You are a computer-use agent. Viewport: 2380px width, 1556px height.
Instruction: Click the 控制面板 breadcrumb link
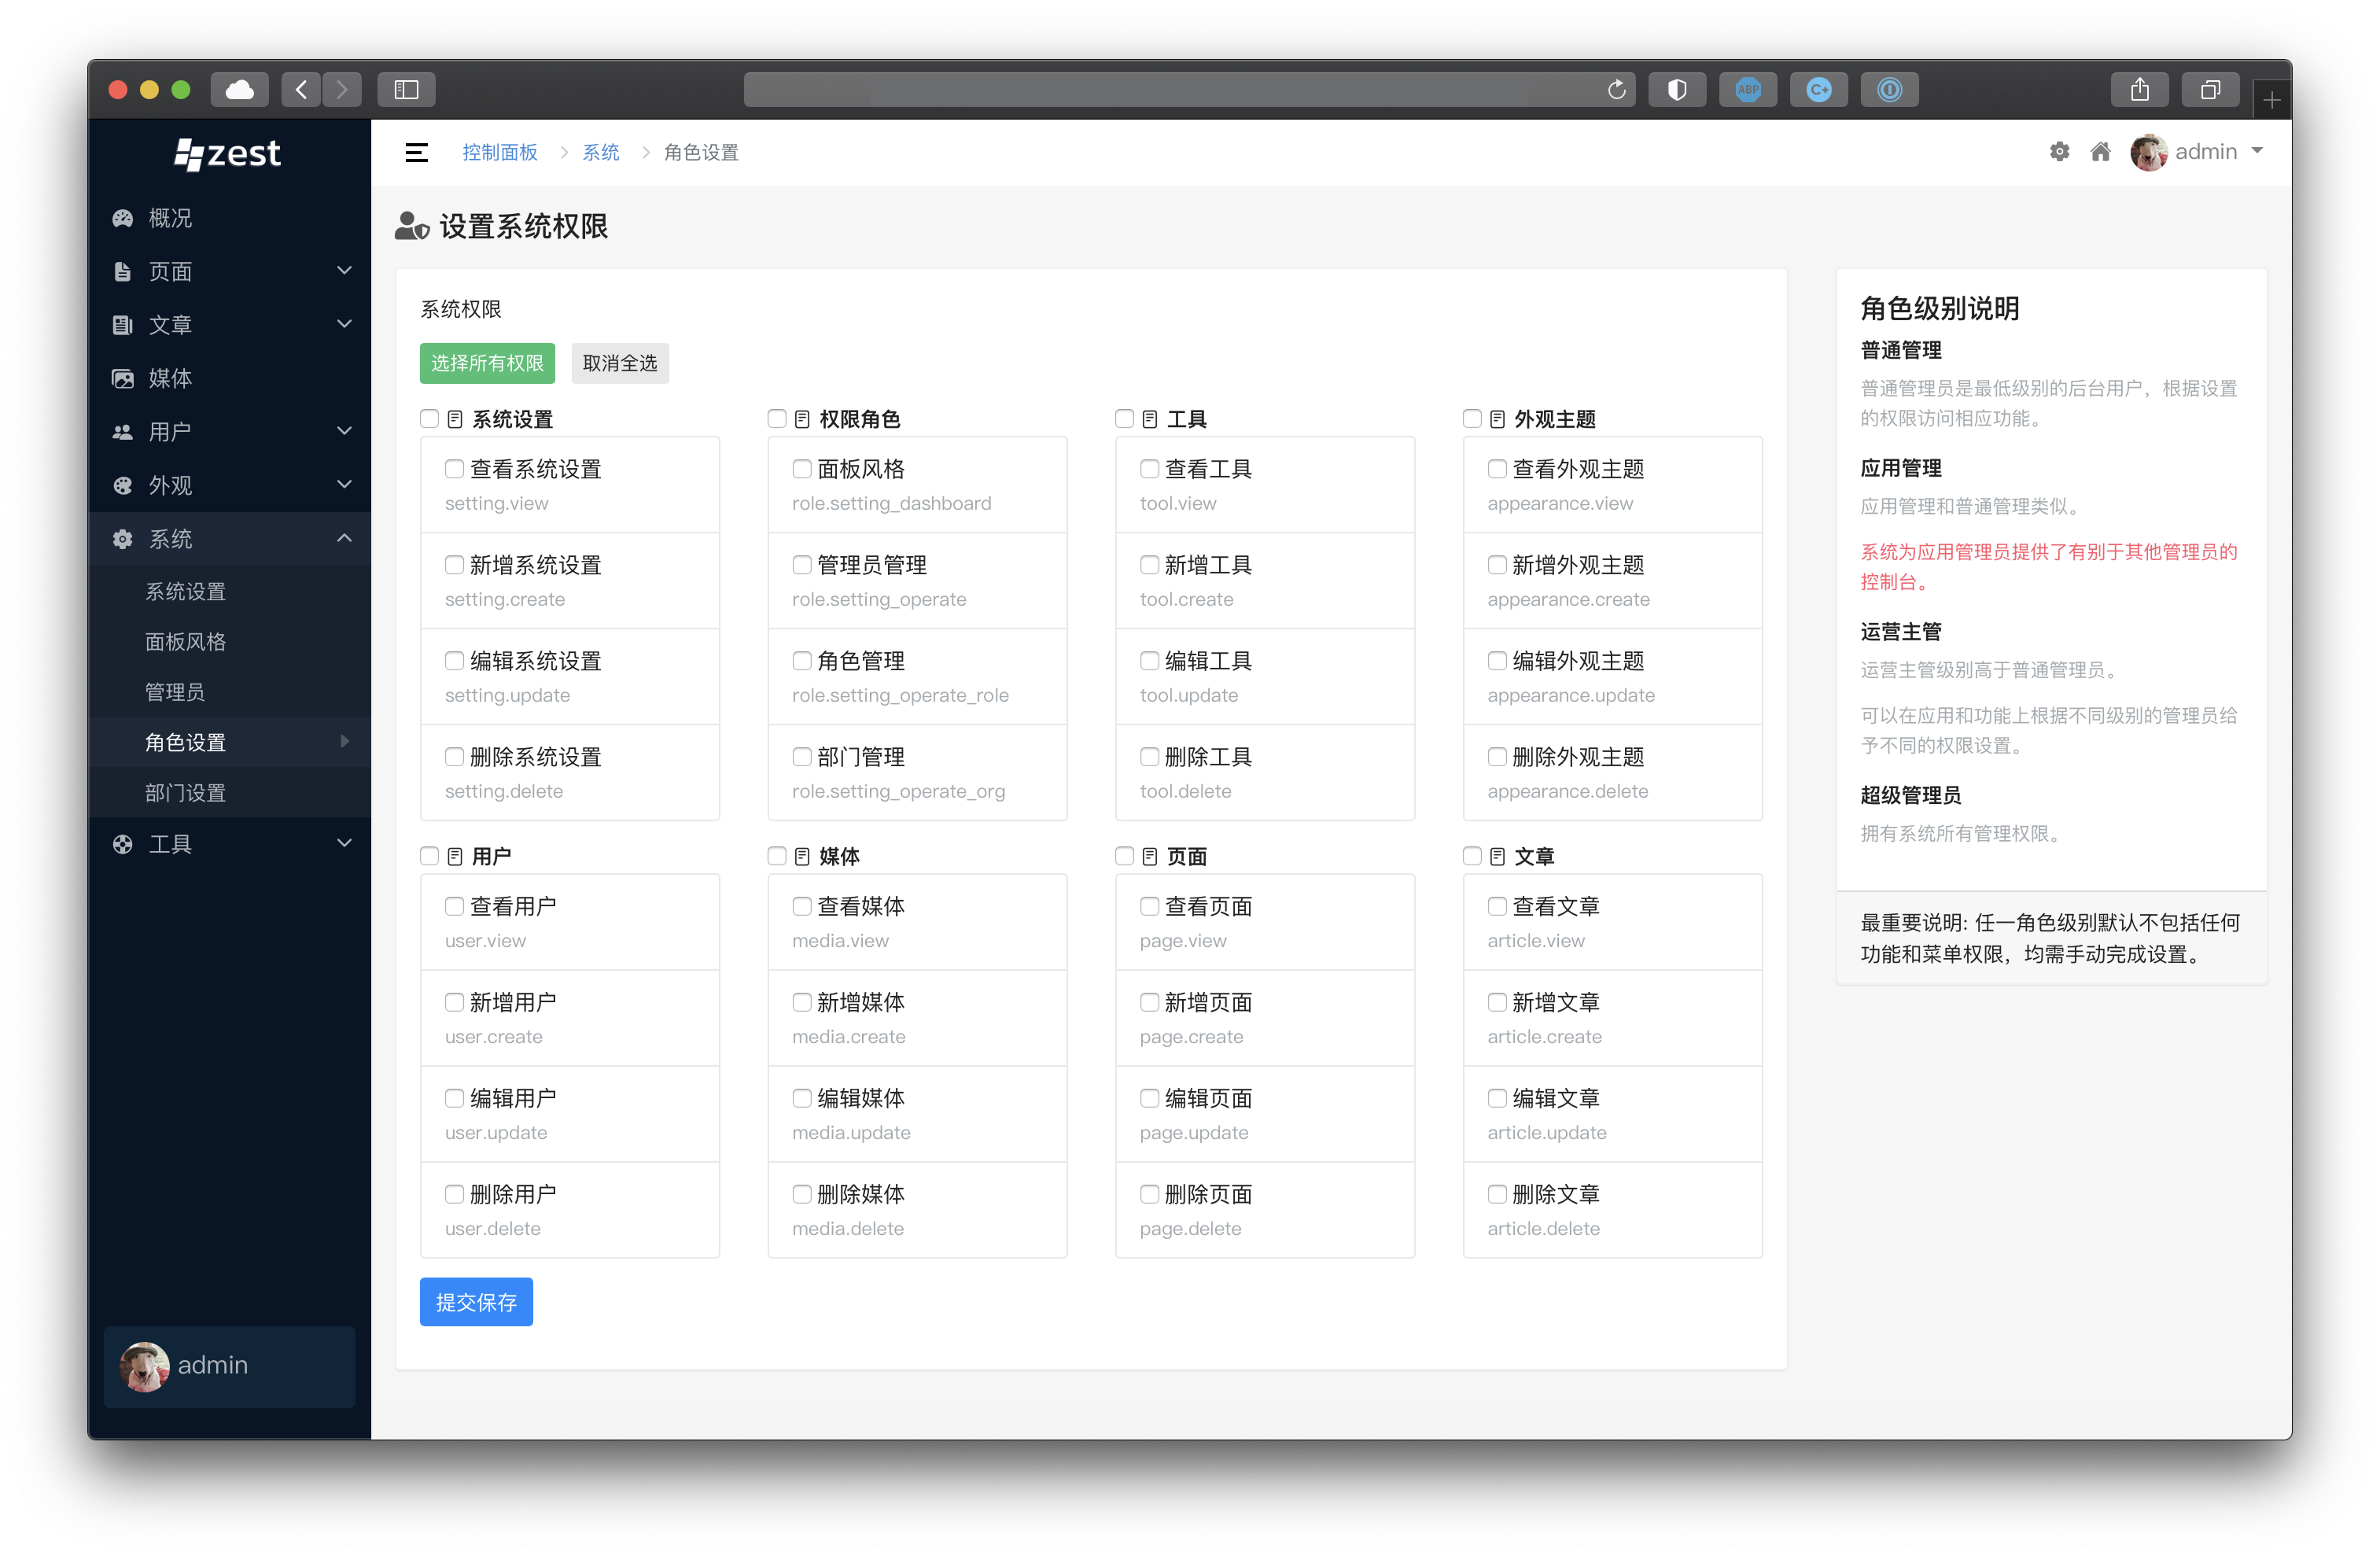(499, 152)
